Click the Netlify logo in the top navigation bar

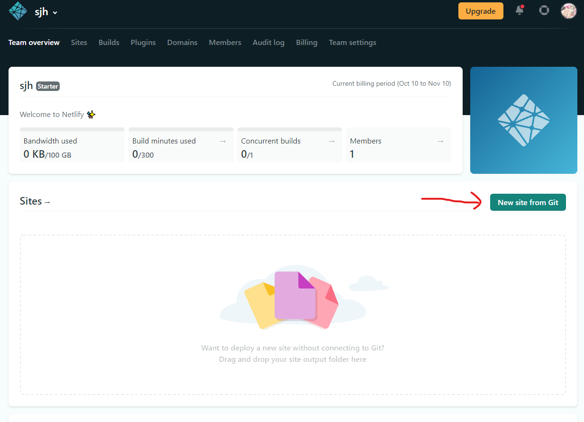[x=18, y=10]
